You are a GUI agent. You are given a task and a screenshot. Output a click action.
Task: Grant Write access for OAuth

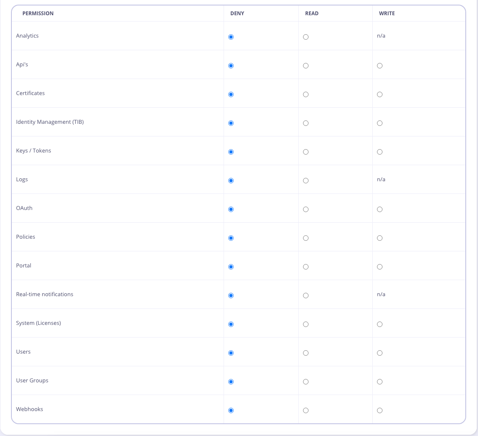pos(380,209)
